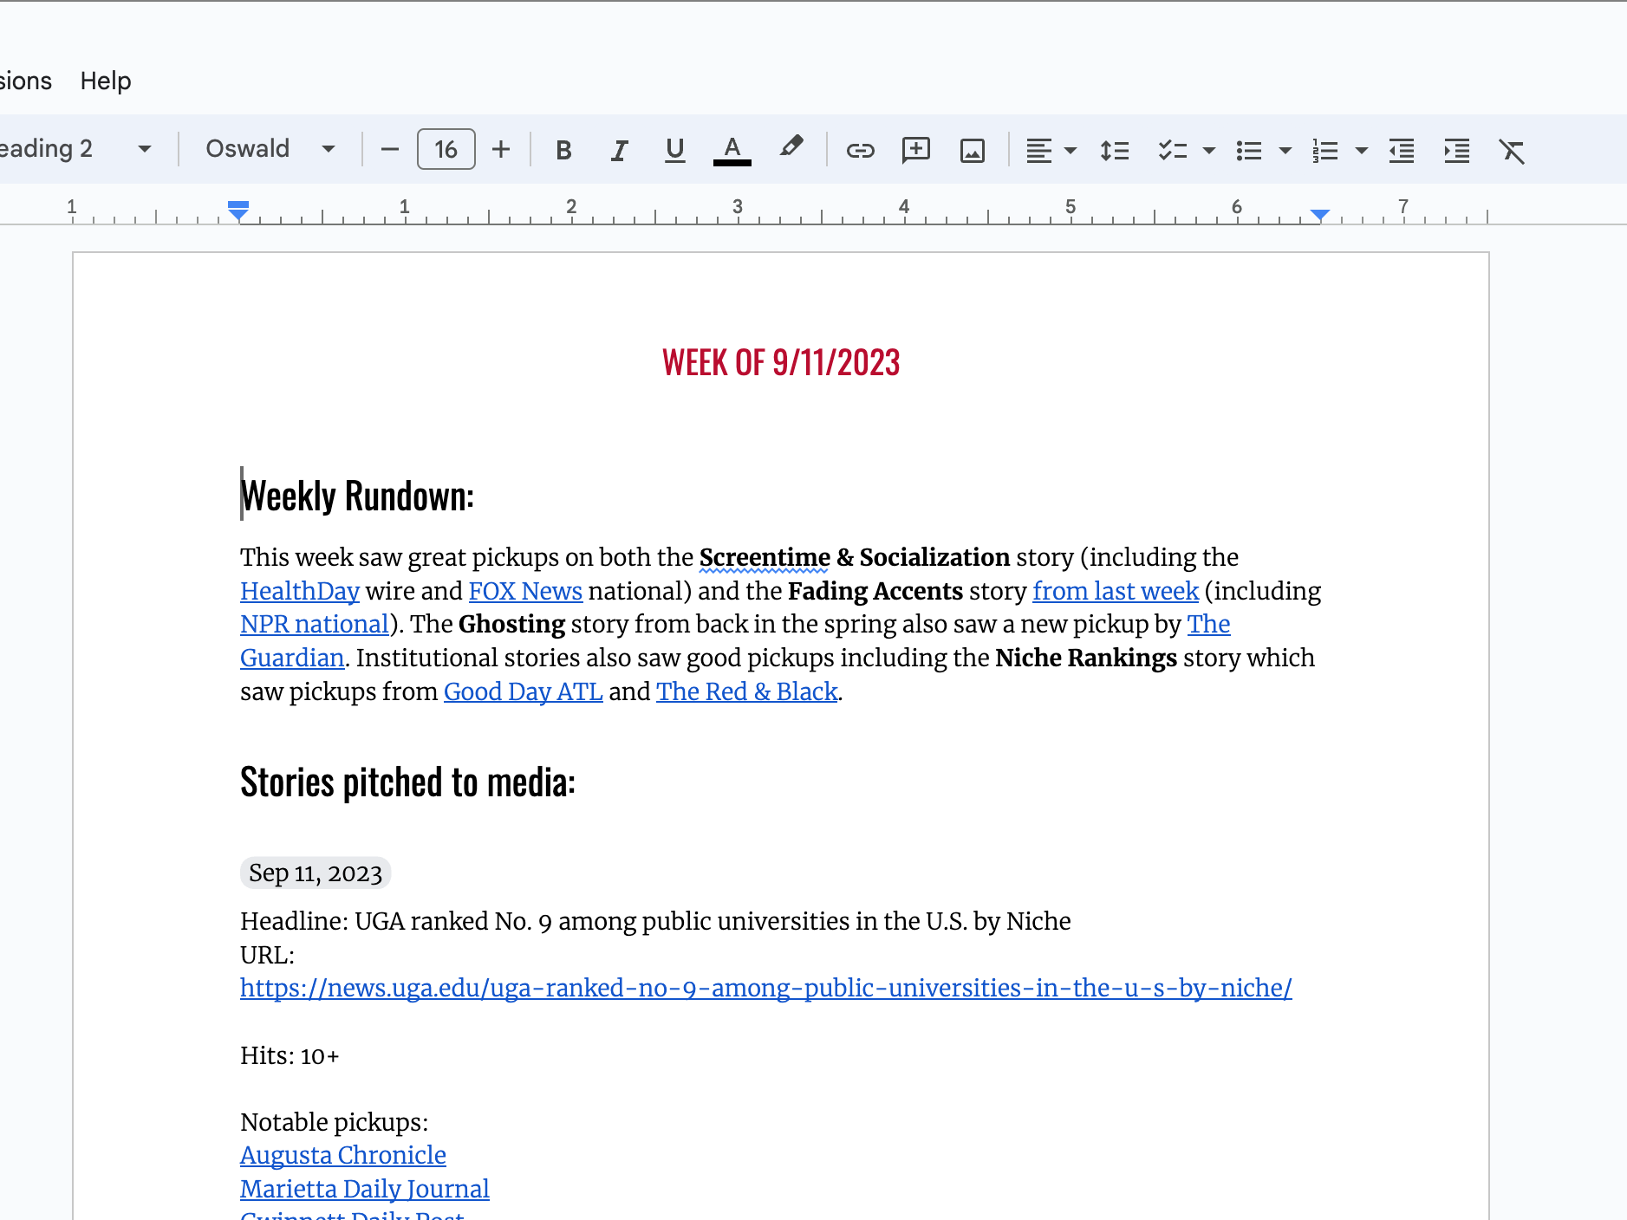The height and width of the screenshot is (1220, 1627).
Task: Click the clear formatting icon
Action: pyautogui.click(x=1512, y=150)
